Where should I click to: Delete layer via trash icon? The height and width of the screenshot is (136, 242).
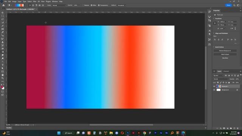click(x=238, y=128)
